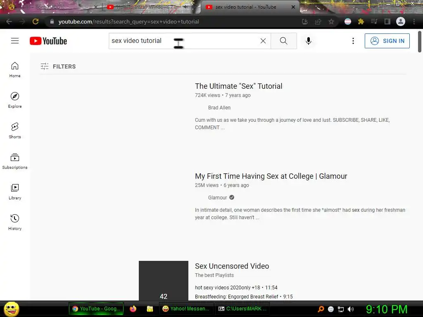
Task: Open the playlist with 42 videos thumbnail
Action: [x=164, y=280]
